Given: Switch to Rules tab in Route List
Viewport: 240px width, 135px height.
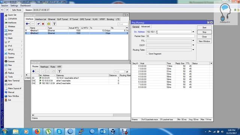Looking at the screenshot, I should (53, 67).
